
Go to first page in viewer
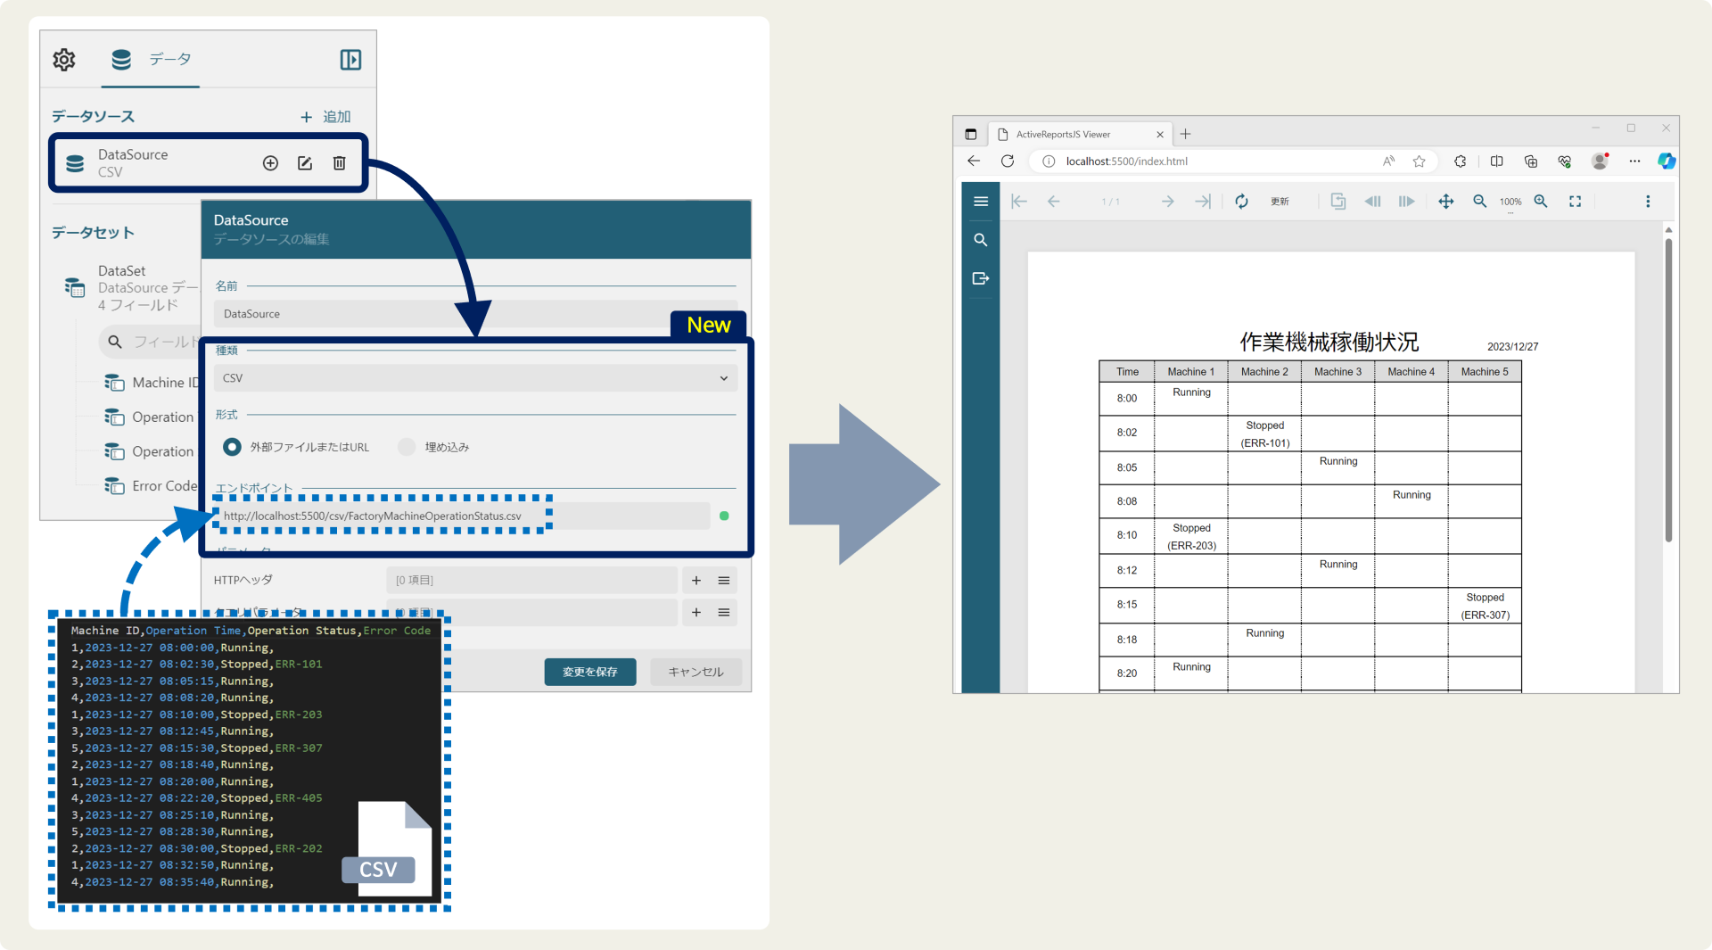coord(1019,202)
